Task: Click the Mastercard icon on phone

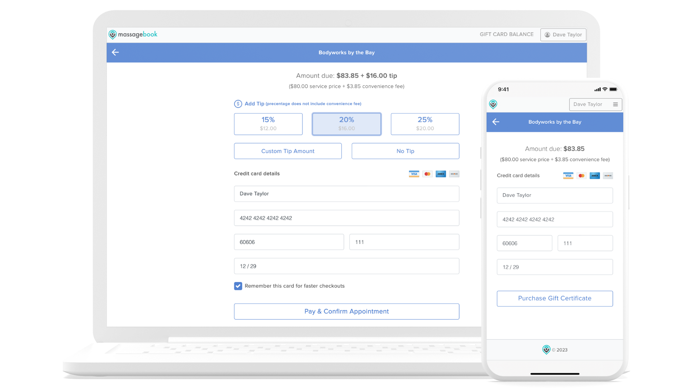Action: click(581, 176)
